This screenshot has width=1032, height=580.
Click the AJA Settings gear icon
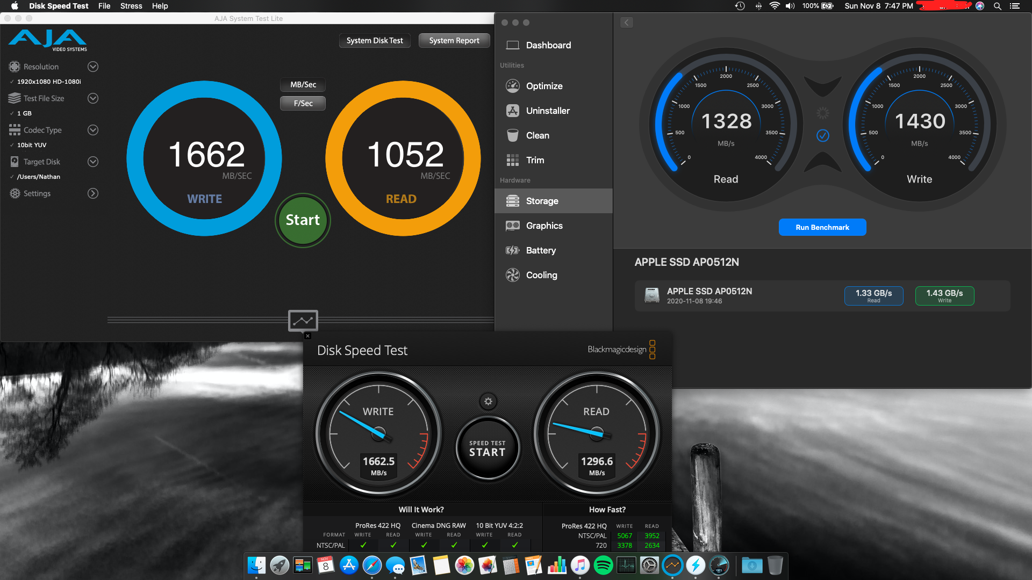pos(15,193)
